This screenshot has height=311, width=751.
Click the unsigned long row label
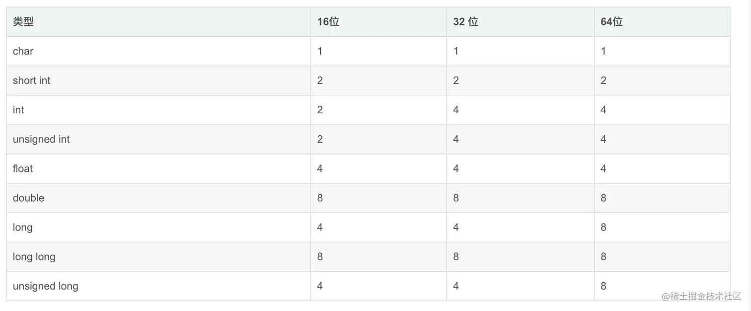pyautogui.click(x=46, y=286)
